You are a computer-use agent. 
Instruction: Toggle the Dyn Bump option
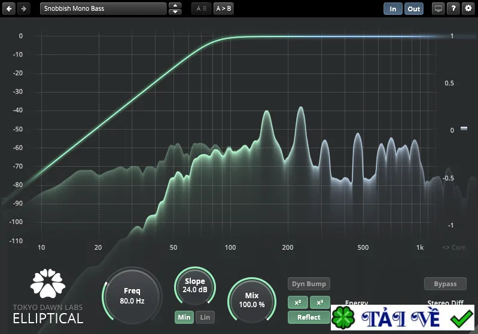(x=309, y=284)
